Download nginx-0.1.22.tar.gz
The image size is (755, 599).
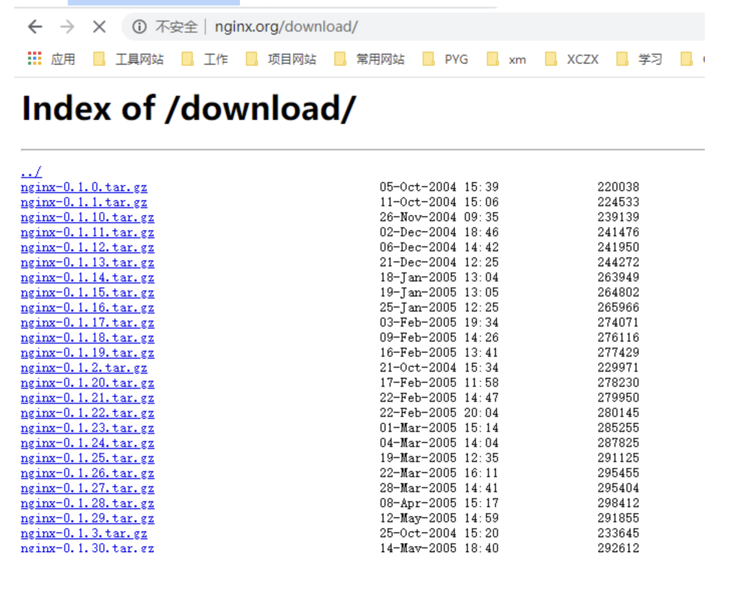[87, 413]
